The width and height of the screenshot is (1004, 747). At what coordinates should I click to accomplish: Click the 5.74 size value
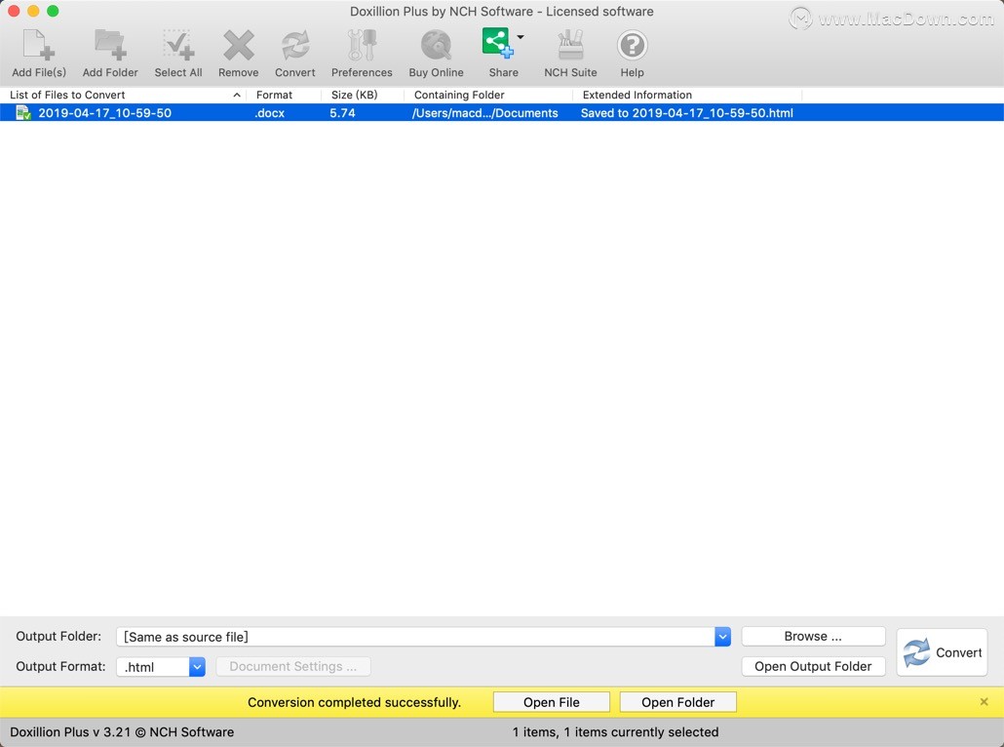click(342, 113)
